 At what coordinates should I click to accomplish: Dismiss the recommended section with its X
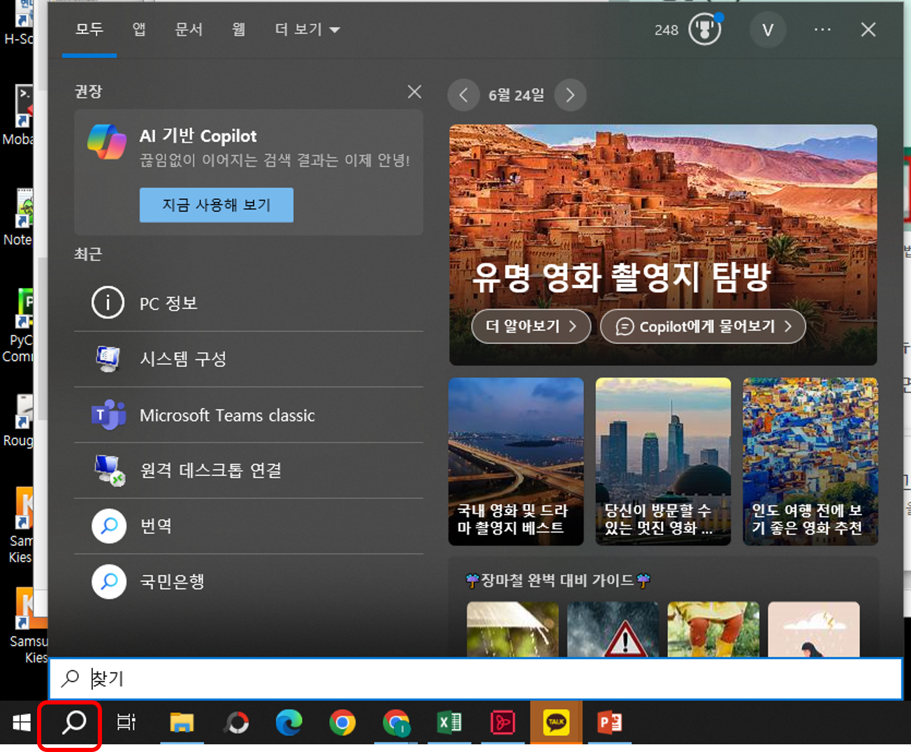[414, 92]
